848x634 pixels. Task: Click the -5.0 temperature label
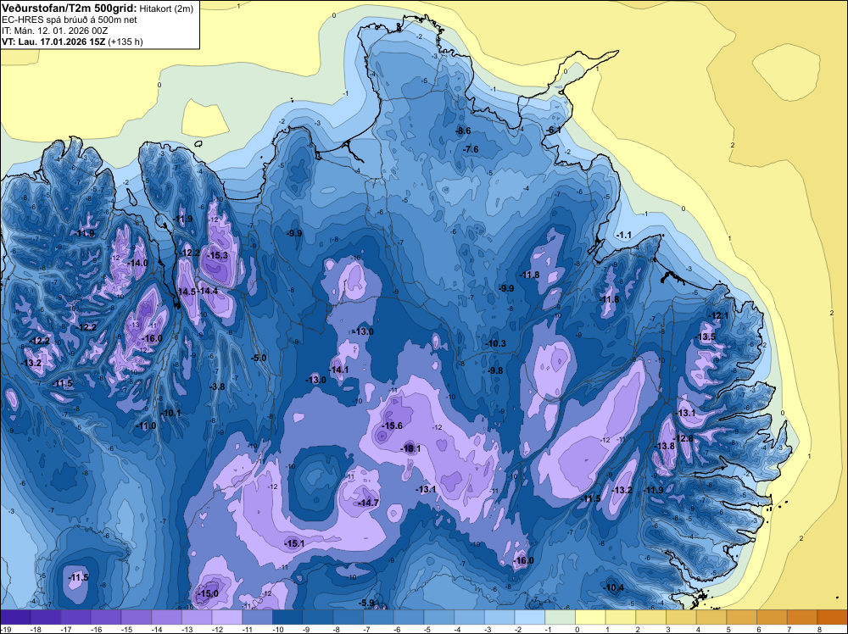point(259,358)
